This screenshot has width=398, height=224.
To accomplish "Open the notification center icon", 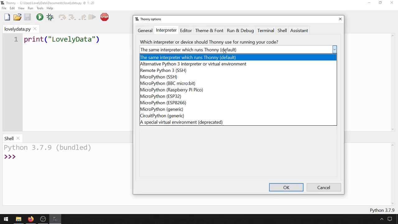I will (x=390, y=219).
